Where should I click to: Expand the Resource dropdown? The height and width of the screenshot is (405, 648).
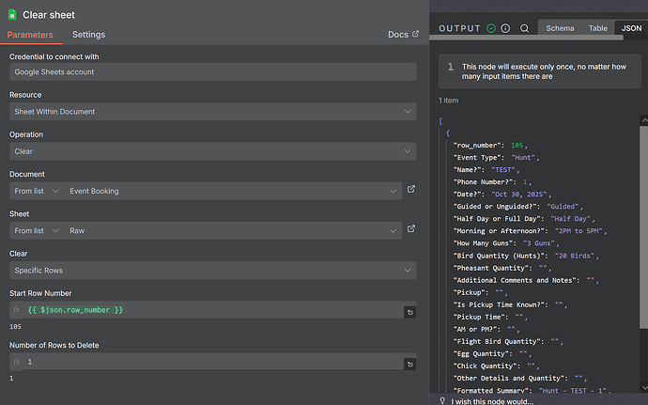[212, 112]
